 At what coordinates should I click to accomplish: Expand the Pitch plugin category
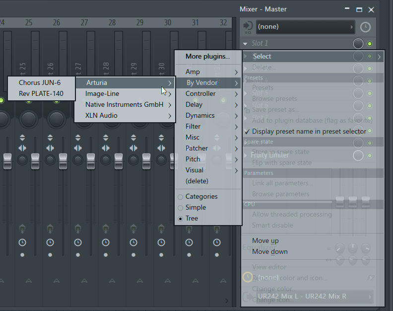208,159
